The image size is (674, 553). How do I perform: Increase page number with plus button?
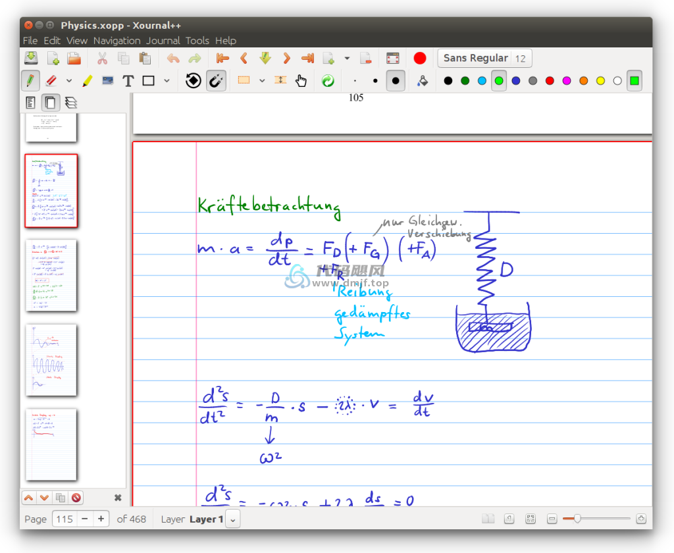tap(101, 519)
